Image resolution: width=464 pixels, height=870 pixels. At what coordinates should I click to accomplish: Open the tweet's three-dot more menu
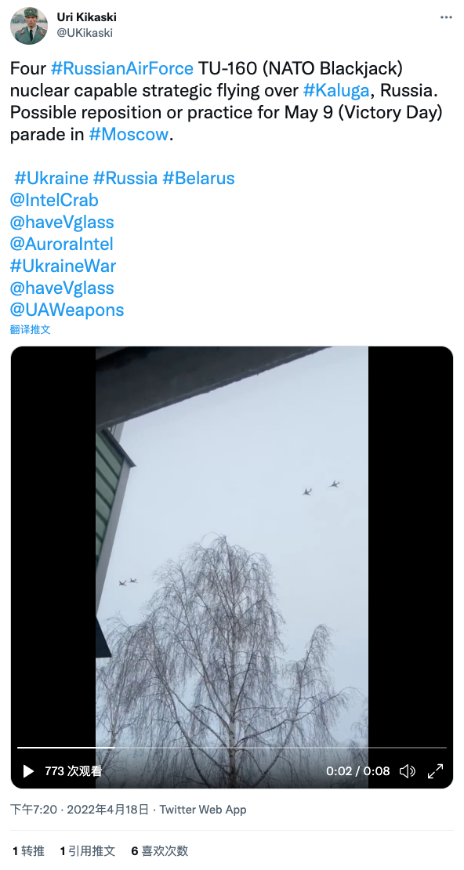(446, 17)
